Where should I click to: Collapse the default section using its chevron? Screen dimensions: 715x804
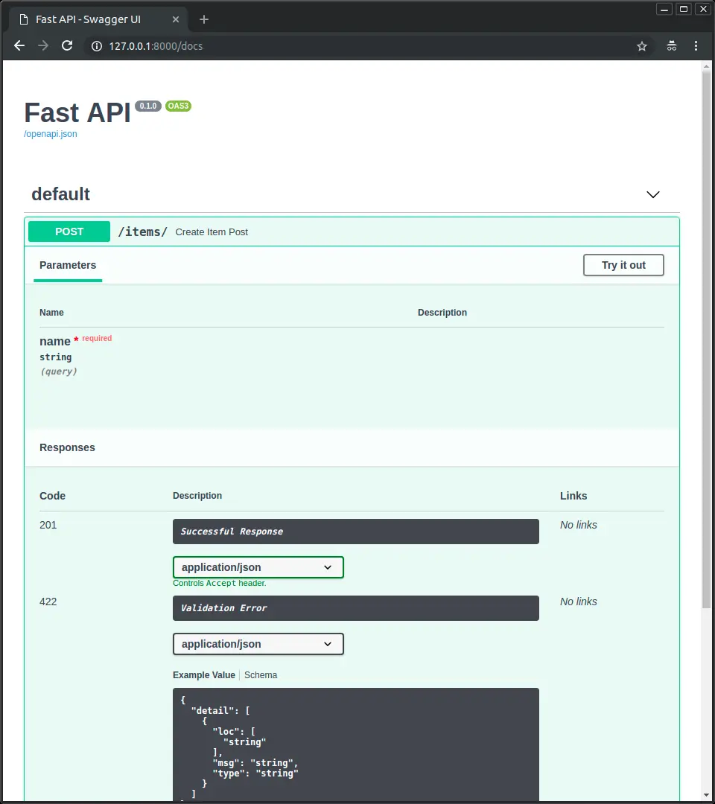653,194
